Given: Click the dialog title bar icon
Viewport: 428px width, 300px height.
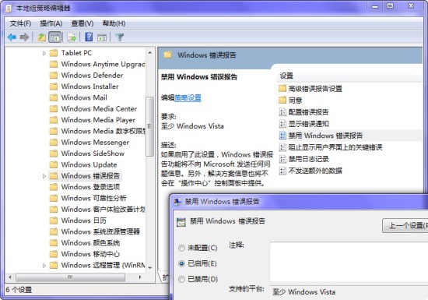Looking at the screenshot, I should pos(177,202).
